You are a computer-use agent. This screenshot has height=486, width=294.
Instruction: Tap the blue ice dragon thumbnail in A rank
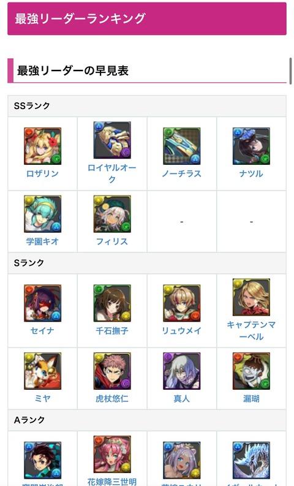click(x=251, y=460)
